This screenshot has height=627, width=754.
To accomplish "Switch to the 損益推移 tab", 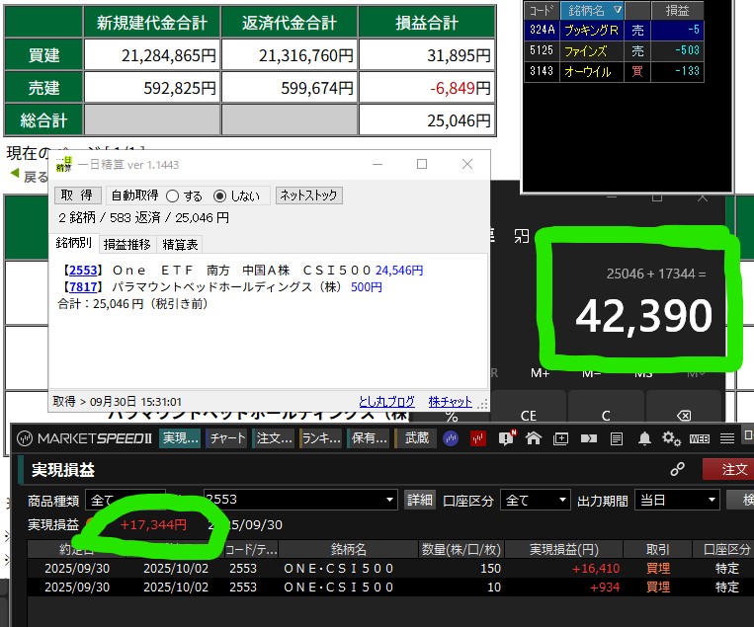I will pos(127,244).
